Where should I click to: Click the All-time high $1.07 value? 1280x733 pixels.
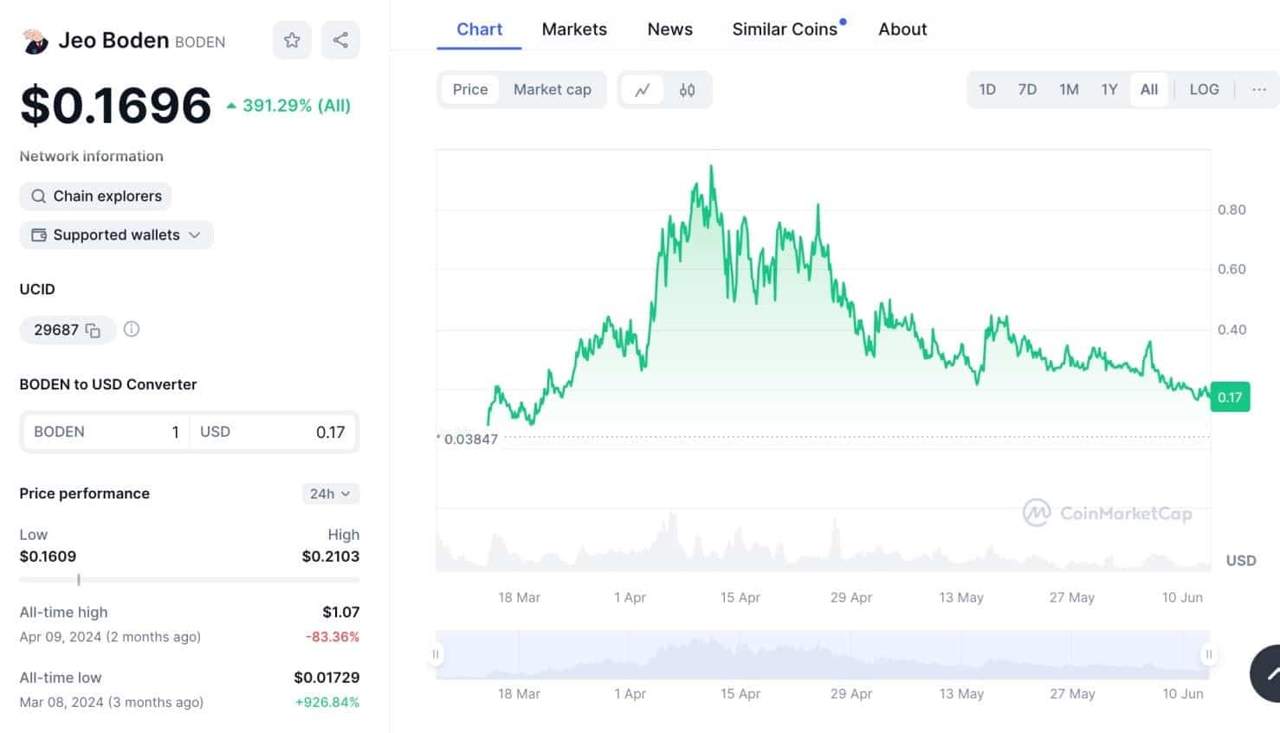(341, 612)
